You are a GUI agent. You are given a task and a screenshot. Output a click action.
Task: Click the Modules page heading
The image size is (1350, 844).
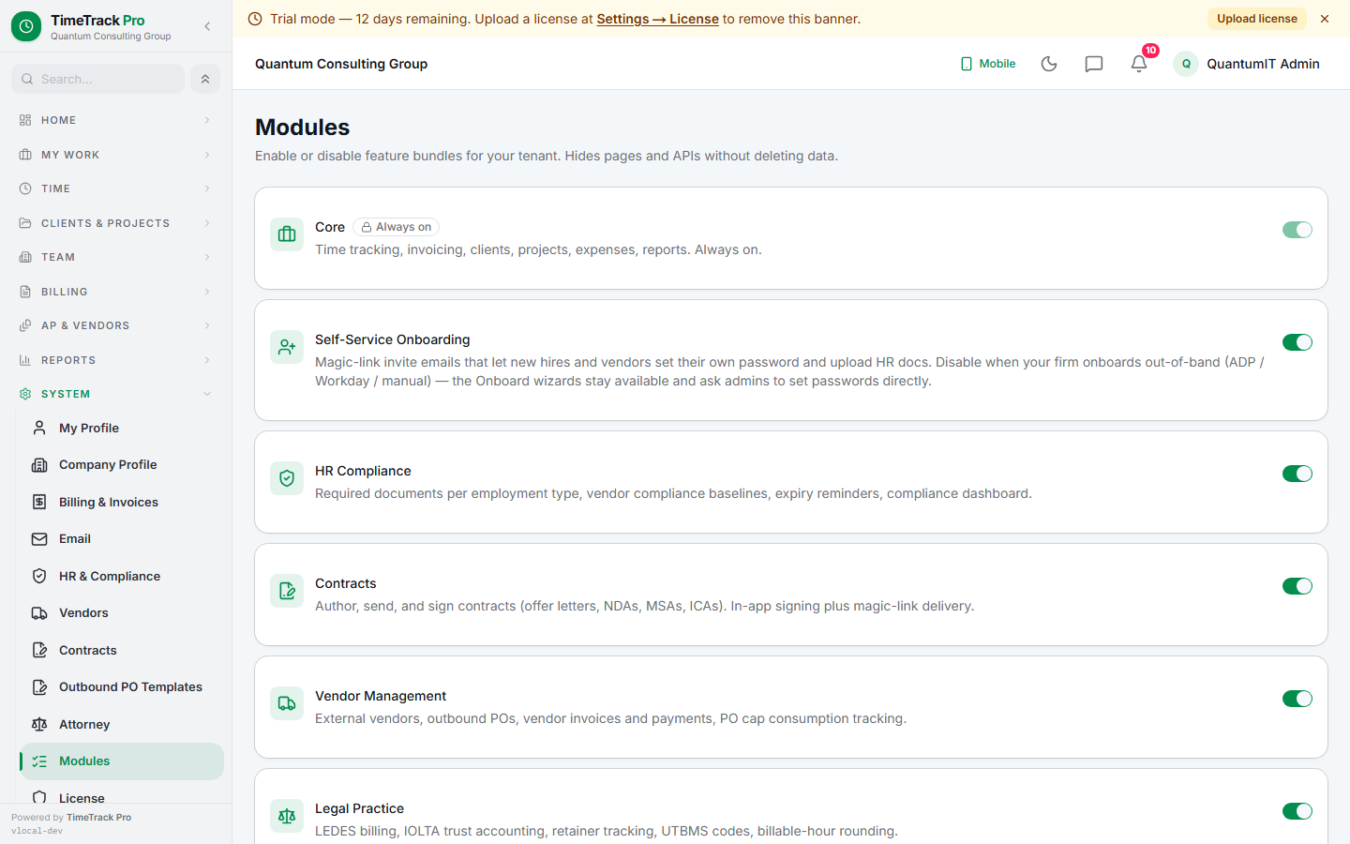point(302,127)
